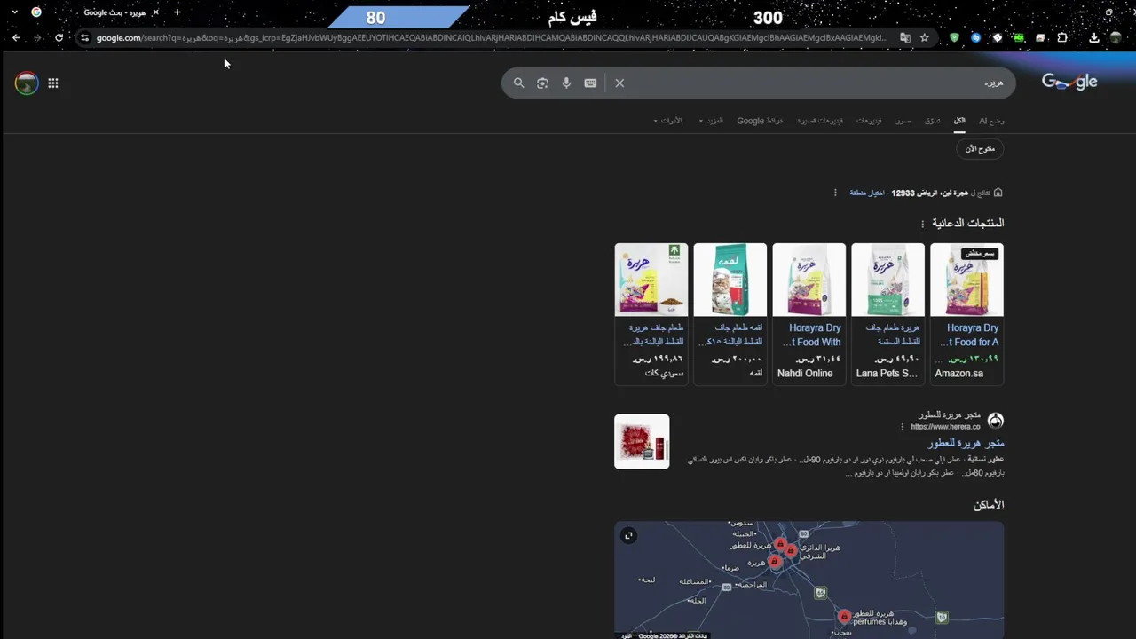
Task: Open three-dot menu beside location results line
Action: (x=835, y=193)
